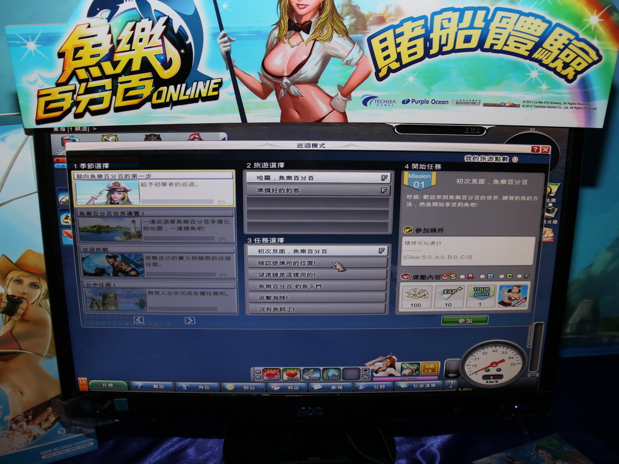The height and width of the screenshot is (464, 619).
Task: Select the 追擊海豚! mission entry
Action: pos(317,297)
